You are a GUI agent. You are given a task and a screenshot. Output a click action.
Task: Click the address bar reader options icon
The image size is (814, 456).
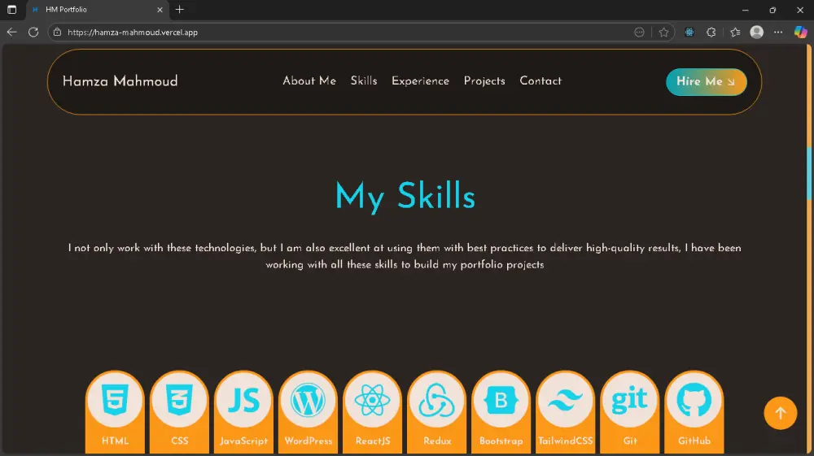tap(639, 33)
